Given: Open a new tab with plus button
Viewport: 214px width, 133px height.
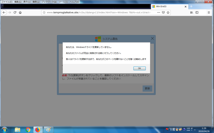Looking at the screenshot, I should point(191,6).
